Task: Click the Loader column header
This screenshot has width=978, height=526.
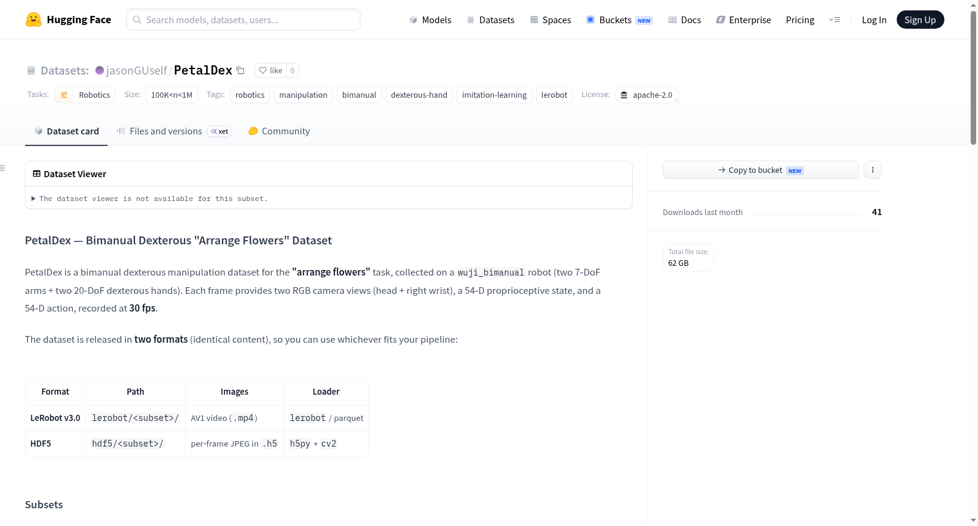Action: click(326, 392)
